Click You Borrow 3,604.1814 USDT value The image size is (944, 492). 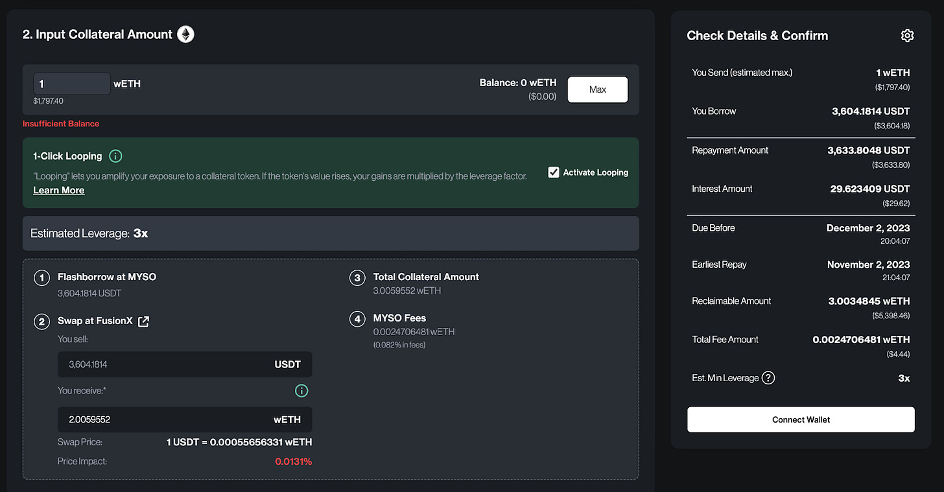coord(871,111)
